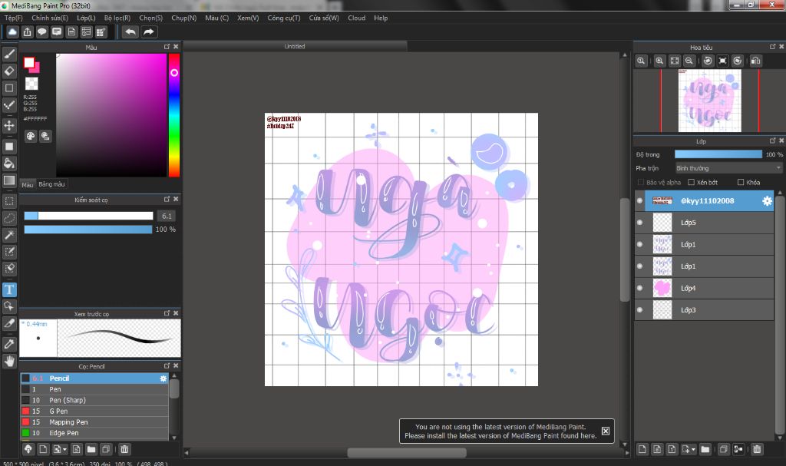Open the Pha trộn blend mode dropdown
The height and width of the screenshot is (466, 786).
pos(728,168)
